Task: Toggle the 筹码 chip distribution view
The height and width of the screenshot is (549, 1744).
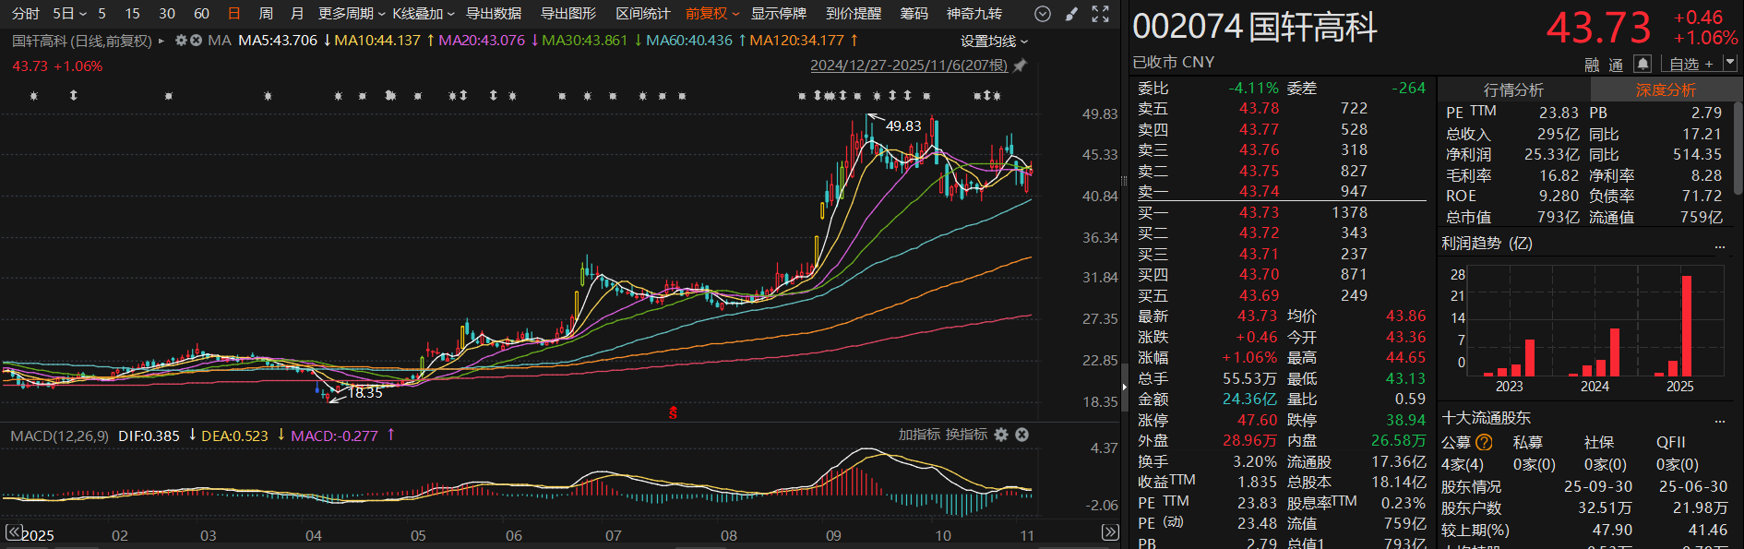Action: 914,14
